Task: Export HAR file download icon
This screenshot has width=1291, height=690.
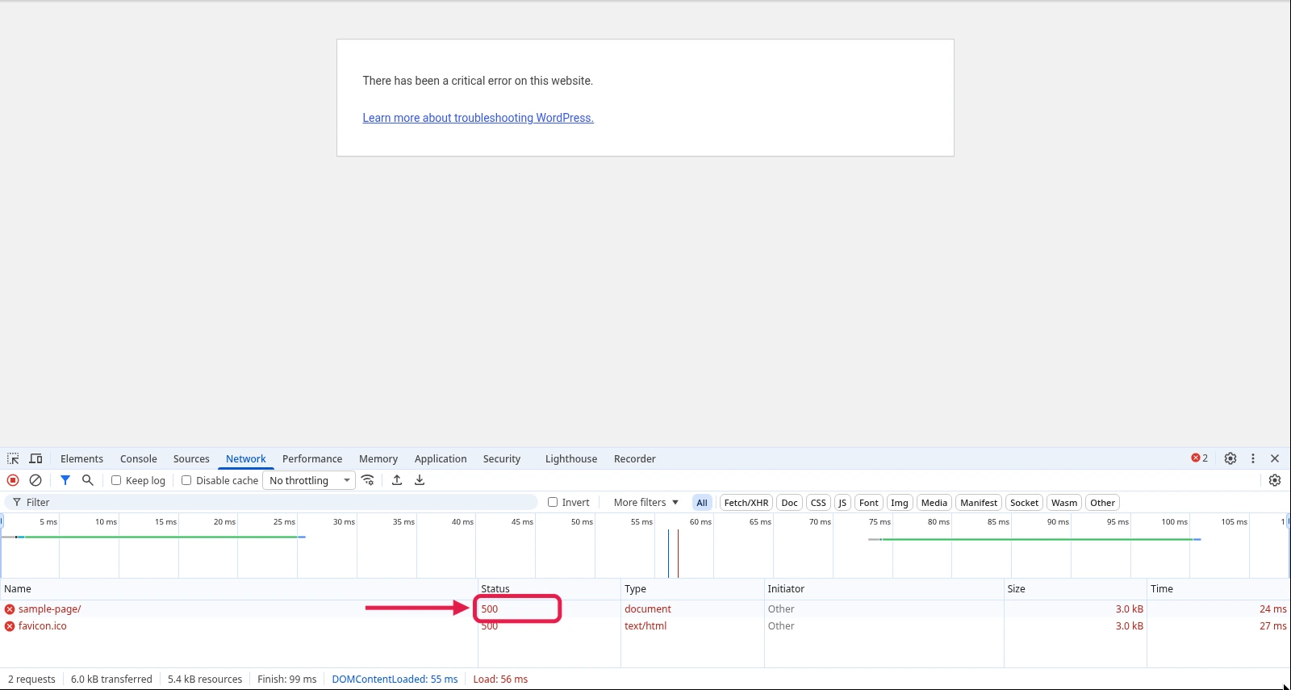Action: [x=420, y=480]
